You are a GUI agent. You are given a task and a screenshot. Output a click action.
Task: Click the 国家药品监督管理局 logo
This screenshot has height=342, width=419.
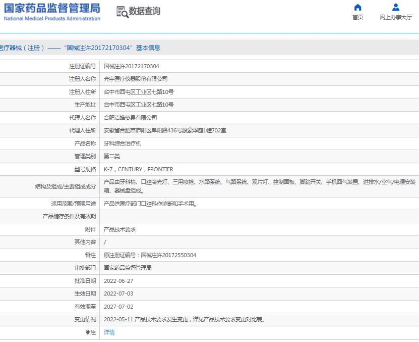tap(52, 9)
